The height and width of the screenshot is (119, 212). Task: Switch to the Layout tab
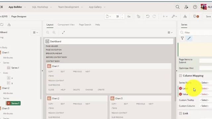[50, 25]
